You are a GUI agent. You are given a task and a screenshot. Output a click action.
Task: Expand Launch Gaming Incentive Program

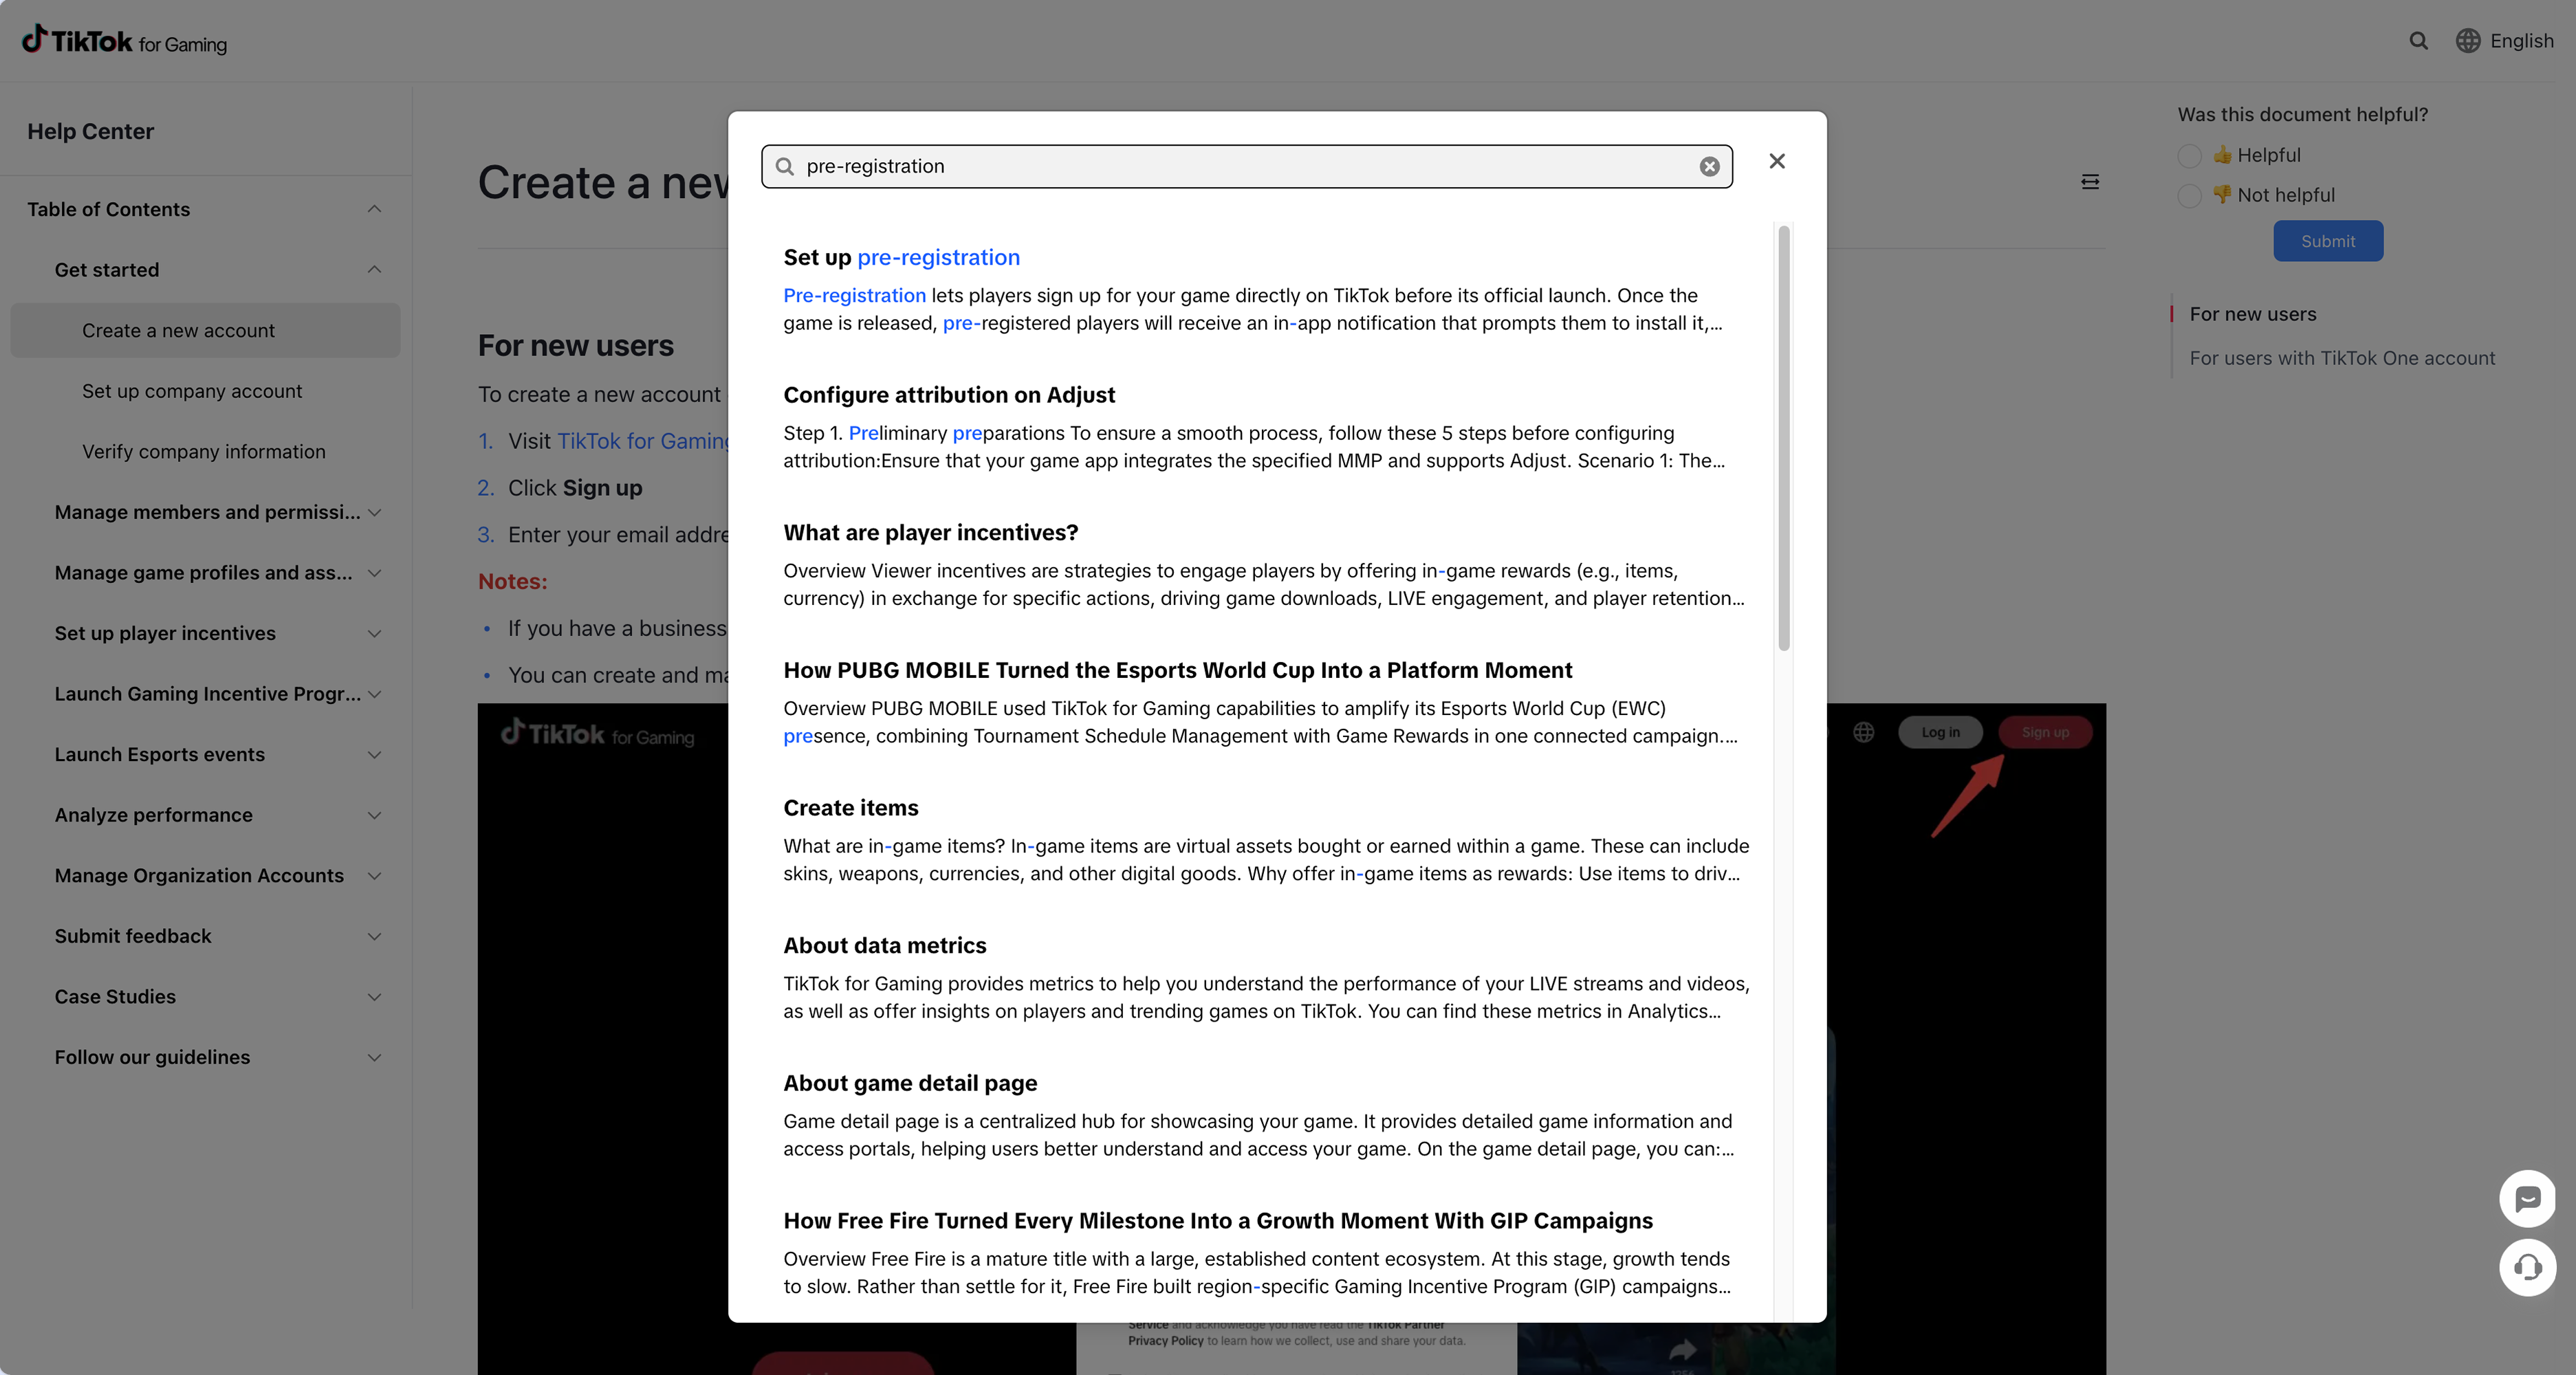click(x=375, y=694)
